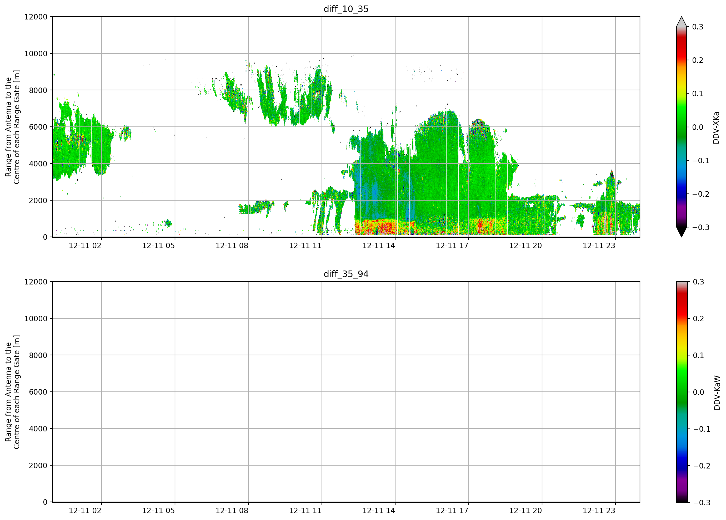
Task: Click the bottom plot y-axis Range label
Action: point(12,392)
